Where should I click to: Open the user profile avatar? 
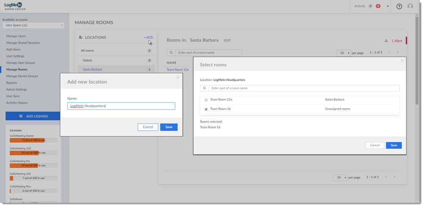(410, 6)
